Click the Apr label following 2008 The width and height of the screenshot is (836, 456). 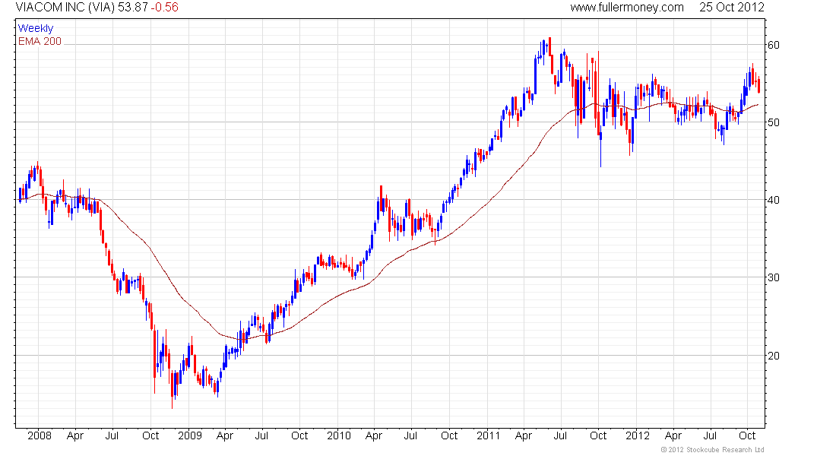(x=75, y=435)
